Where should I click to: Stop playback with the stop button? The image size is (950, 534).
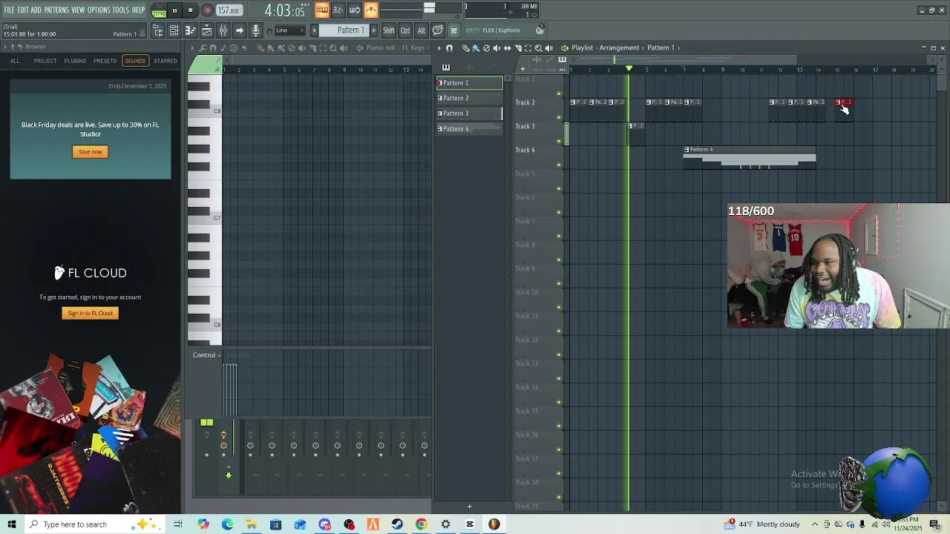(190, 10)
